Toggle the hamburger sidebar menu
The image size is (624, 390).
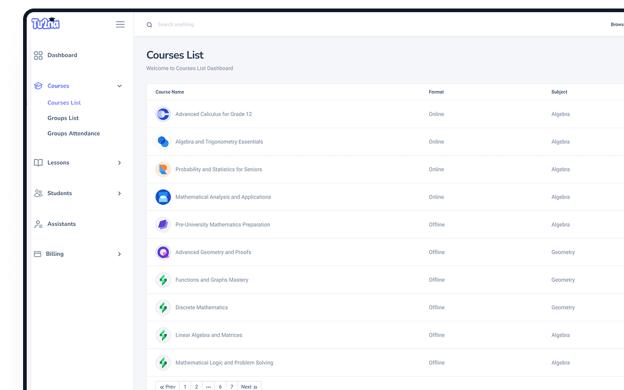point(120,24)
